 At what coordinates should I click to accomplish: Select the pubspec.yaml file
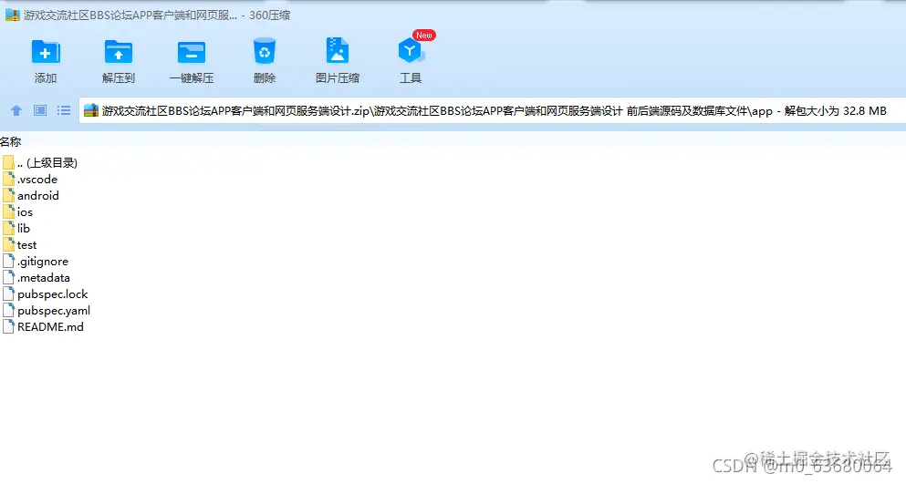(47, 310)
